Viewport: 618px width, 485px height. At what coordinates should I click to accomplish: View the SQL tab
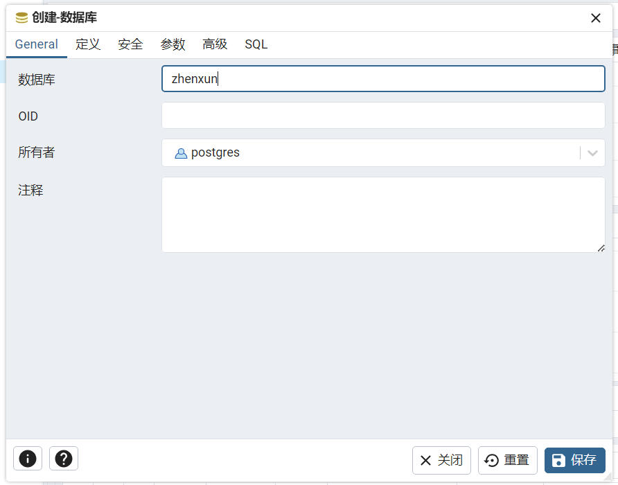tap(256, 44)
